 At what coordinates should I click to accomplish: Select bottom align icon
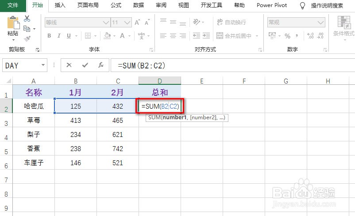click(183, 23)
